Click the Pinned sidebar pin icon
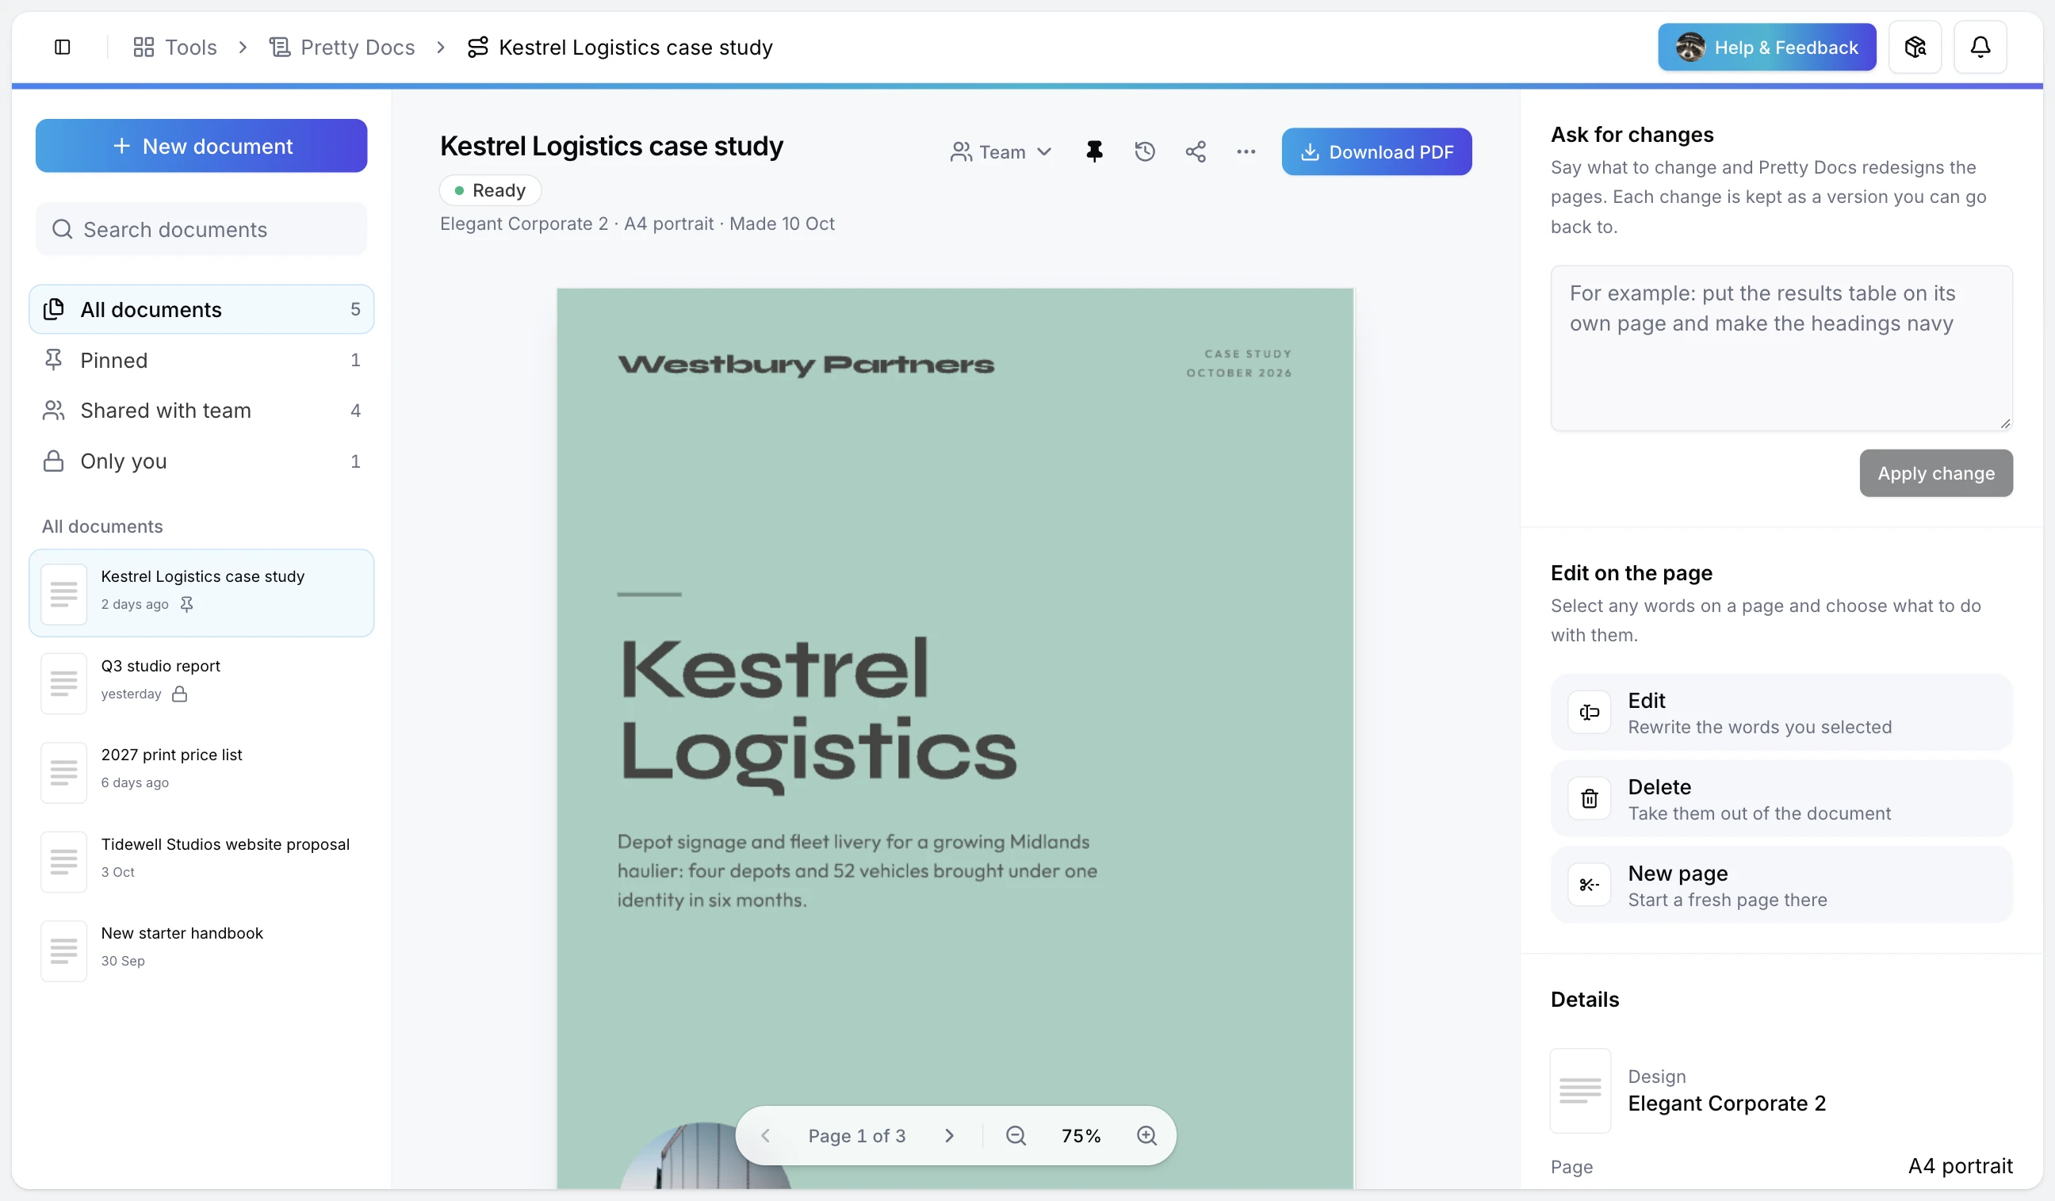This screenshot has width=2055, height=1201. 53,360
